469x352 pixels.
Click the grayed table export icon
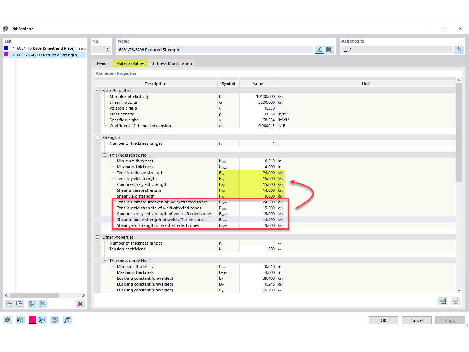pos(455,301)
